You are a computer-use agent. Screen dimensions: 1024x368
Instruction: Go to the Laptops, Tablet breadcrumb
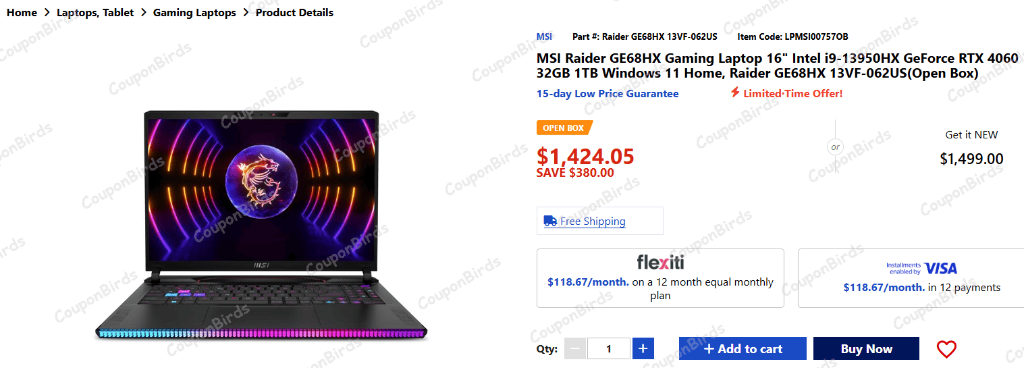[95, 12]
